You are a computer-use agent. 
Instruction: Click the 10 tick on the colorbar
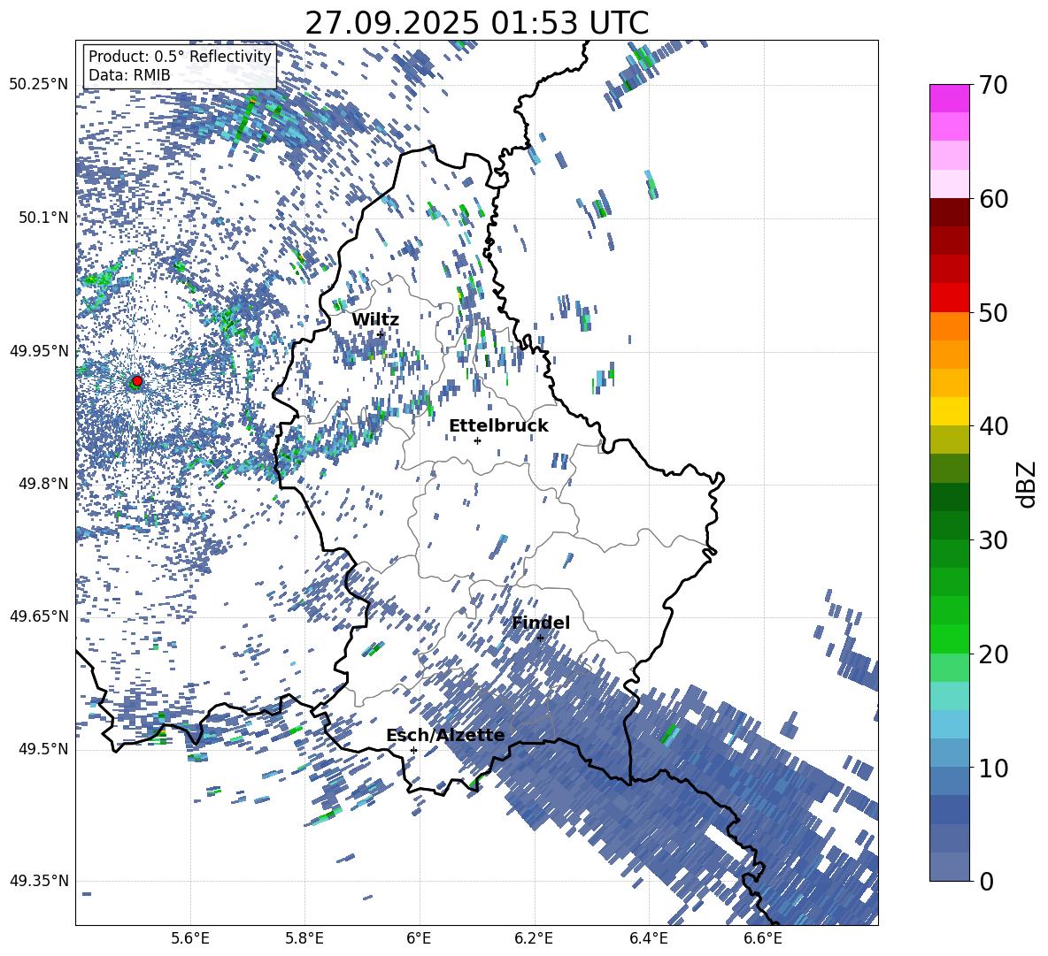[x=994, y=768]
